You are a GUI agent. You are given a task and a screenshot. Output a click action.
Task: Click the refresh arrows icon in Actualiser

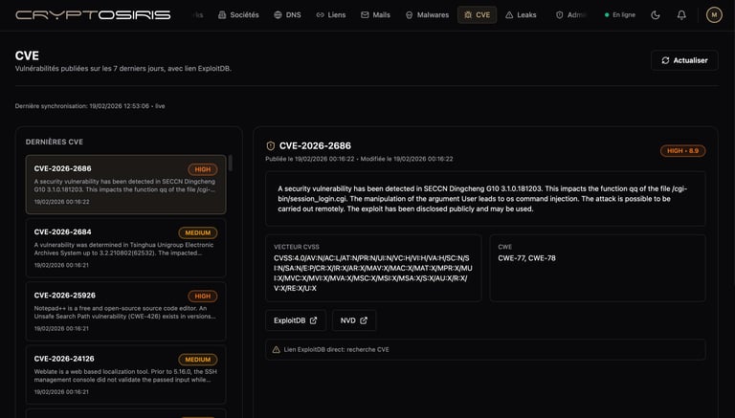pyautogui.click(x=665, y=60)
